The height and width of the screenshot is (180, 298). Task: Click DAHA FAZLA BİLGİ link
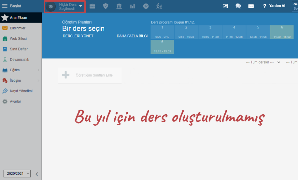pyautogui.click(x=132, y=36)
